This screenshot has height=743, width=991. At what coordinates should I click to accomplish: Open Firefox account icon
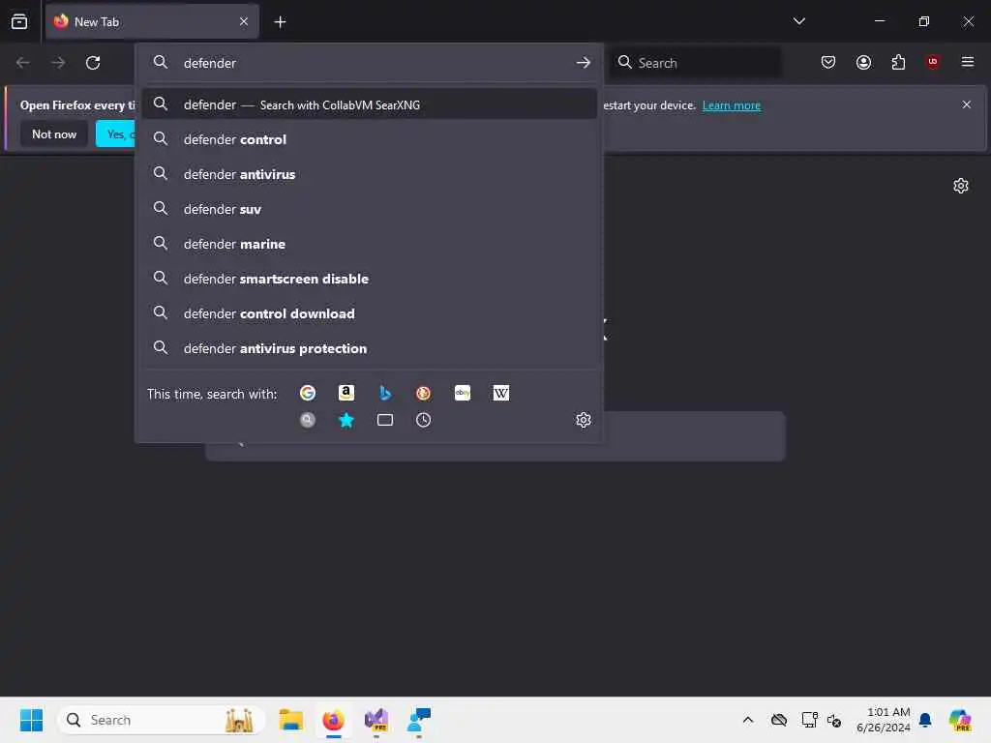(863, 62)
